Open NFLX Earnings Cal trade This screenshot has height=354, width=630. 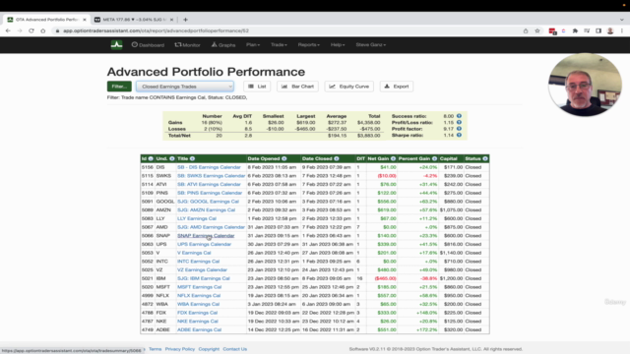point(199,295)
